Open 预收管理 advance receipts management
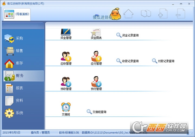The width and height of the screenshot is (195, 137). 66,83
